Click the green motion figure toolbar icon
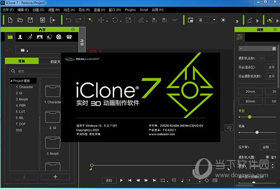 click(270, 20)
